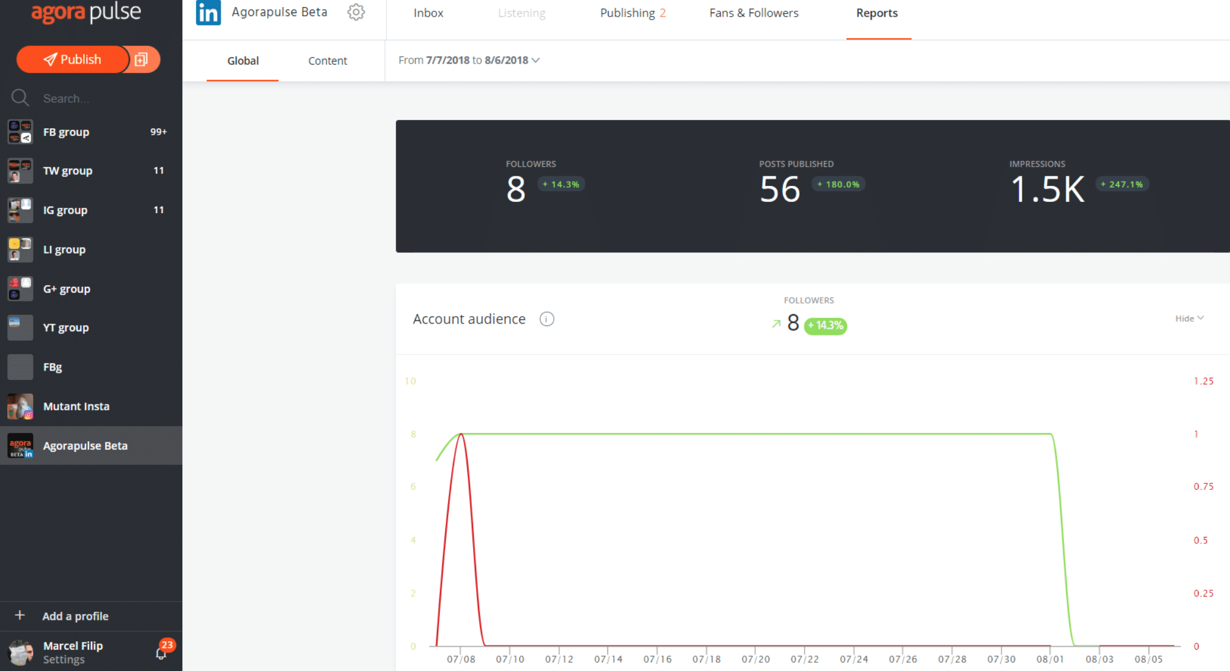This screenshot has height=671, width=1230.
Task: Switch to the Global report tab
Action: coord(243,61)
